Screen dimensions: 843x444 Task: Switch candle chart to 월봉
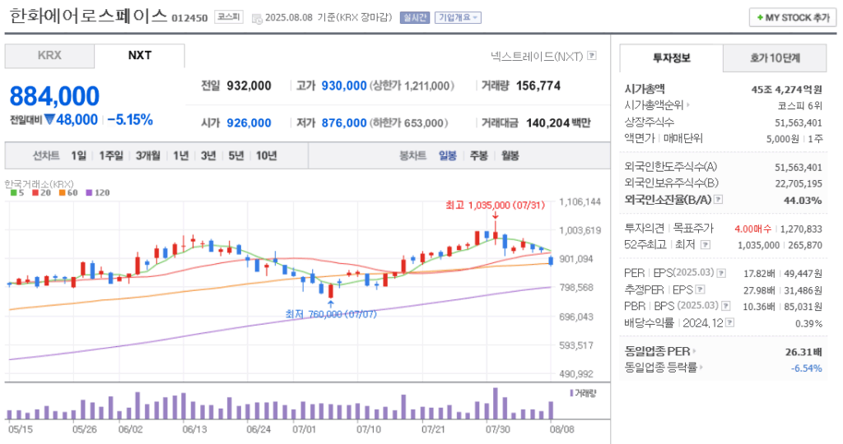510,155
